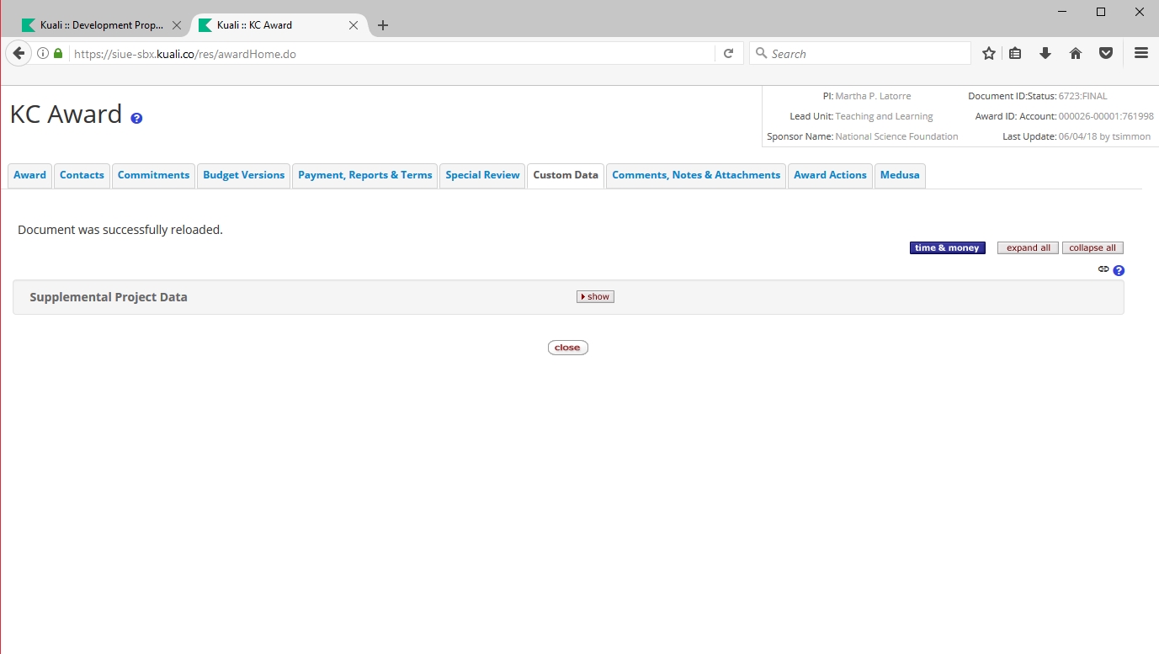Open the Firefox downloads arrow icon
The image size is (1159, 654).
click(1045, 54)
